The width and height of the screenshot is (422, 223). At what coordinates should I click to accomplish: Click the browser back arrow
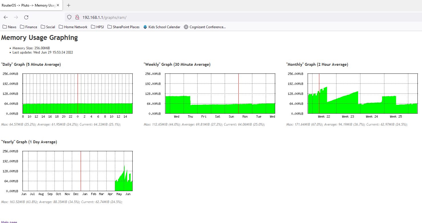[6, 17]
